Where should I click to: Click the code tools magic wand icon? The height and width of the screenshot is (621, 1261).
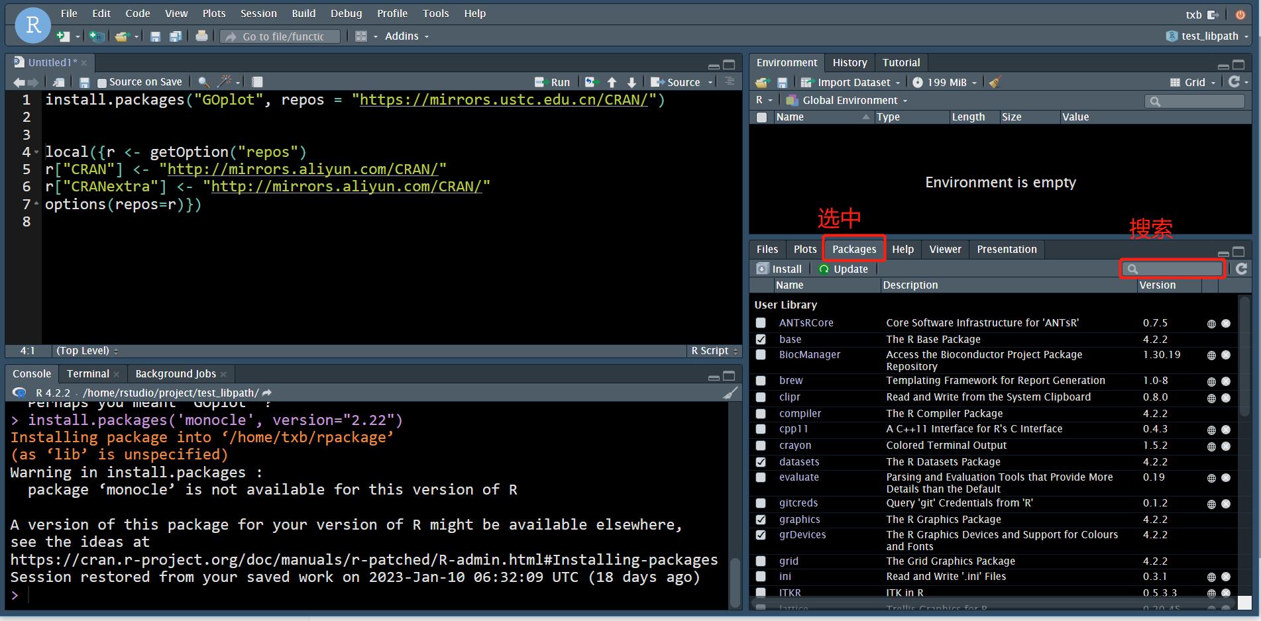coord(225,82)
